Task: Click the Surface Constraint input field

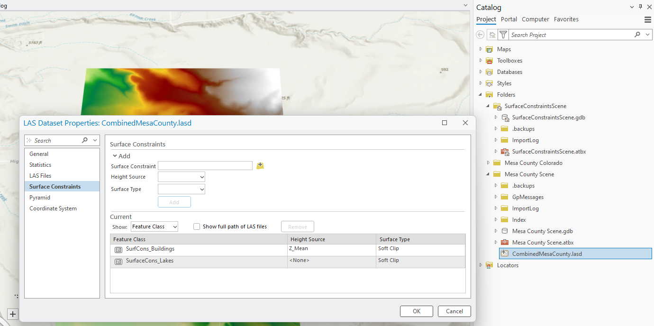Action: pos(205,165)
